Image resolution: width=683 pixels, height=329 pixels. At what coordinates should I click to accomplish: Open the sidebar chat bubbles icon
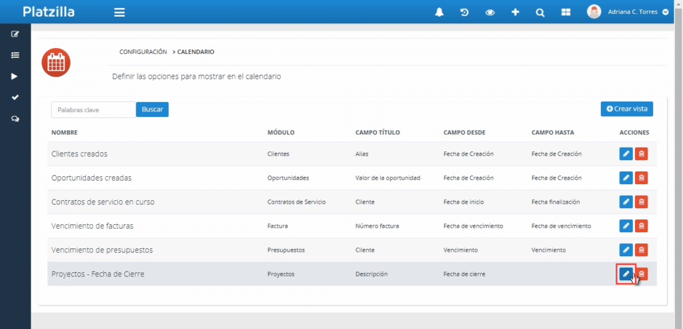click(x=15, y=119)
